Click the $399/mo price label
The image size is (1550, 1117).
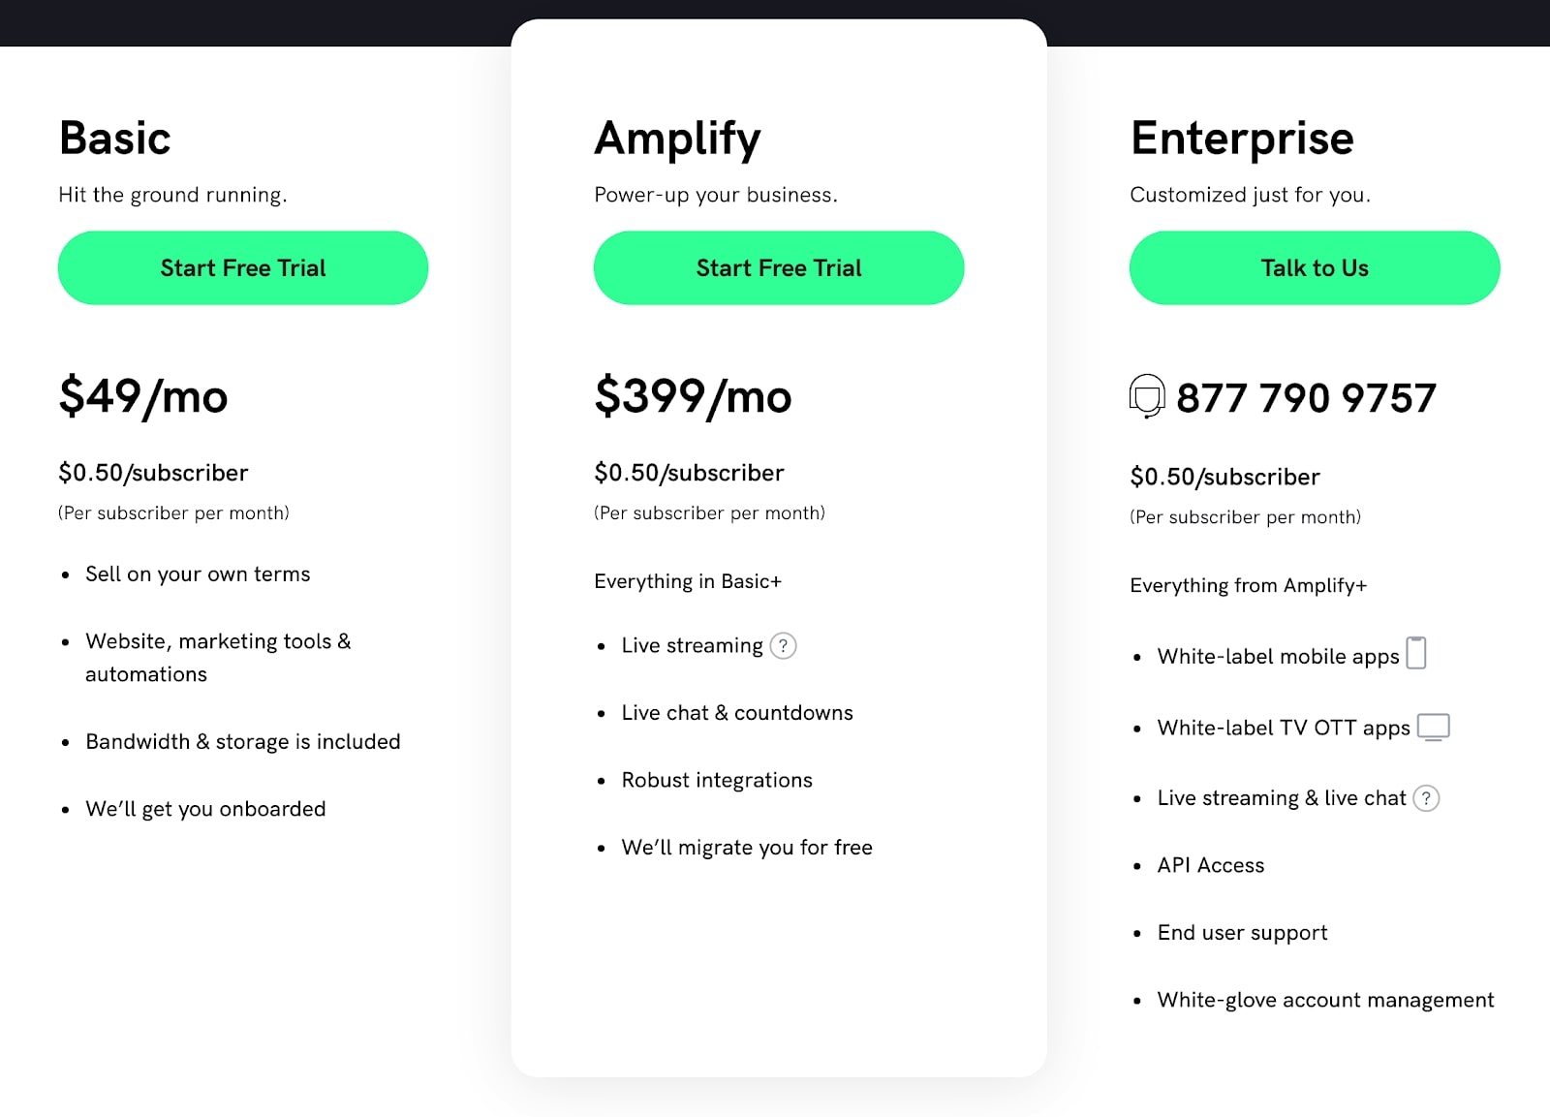coord(693,395)
